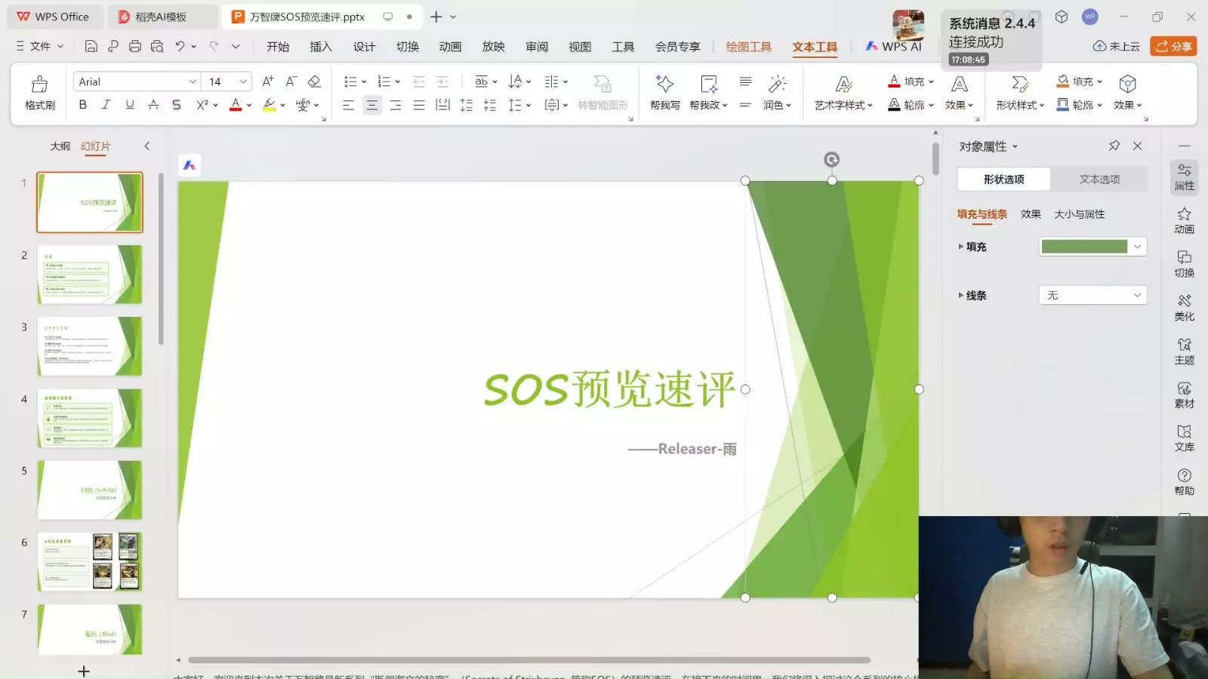Justify the text alignment

(419, 105)
